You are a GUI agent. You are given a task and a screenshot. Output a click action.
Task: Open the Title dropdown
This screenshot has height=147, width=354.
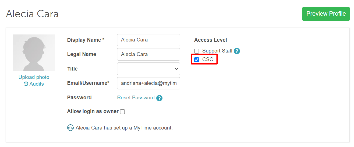point(148,69)
